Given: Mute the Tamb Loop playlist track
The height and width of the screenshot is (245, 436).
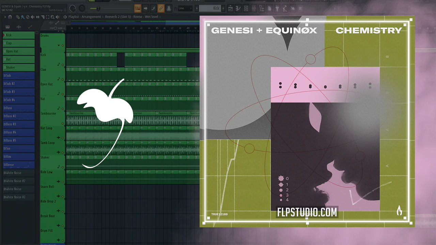Looking at the screenshot, I should pos(63,152).
